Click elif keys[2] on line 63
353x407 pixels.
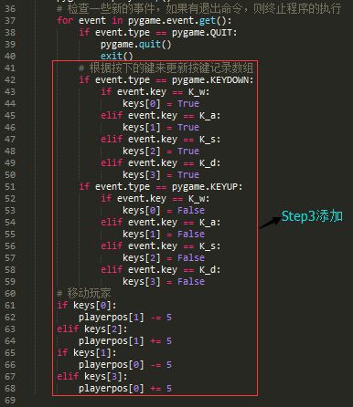pos(92,329)
